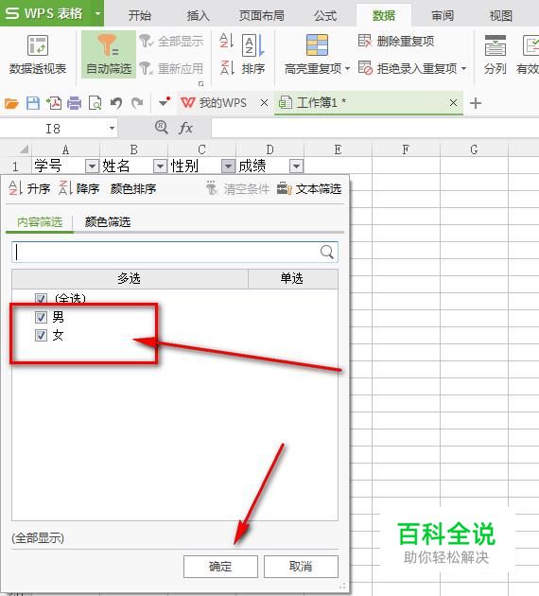The width and height of the screenshot is (539, 596).
Task: Open the 排序 sort dialog
Action: pyautogui.click(x=253, y=55)
